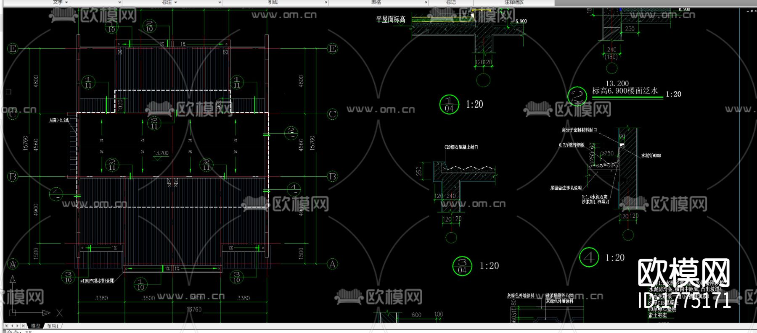Pick detail bubble 1/04
The width and height of the screenshot is (757, 333).
coord(449,105)
